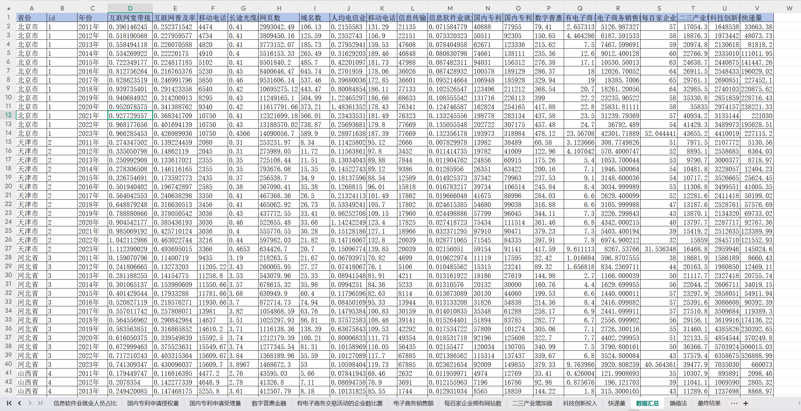Add a new sheet with plus icon
Image resolution: width=801 pixels, height=411 pixels.
pos(746,403)
